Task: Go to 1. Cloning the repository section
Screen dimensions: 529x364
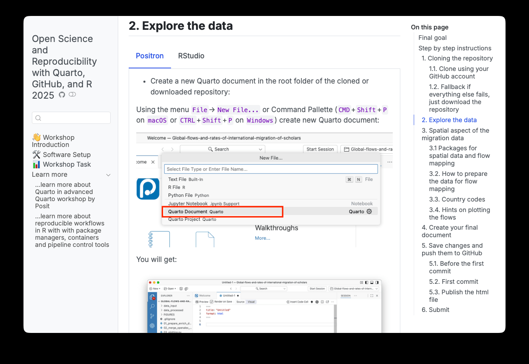Action: tap(457, 58)
